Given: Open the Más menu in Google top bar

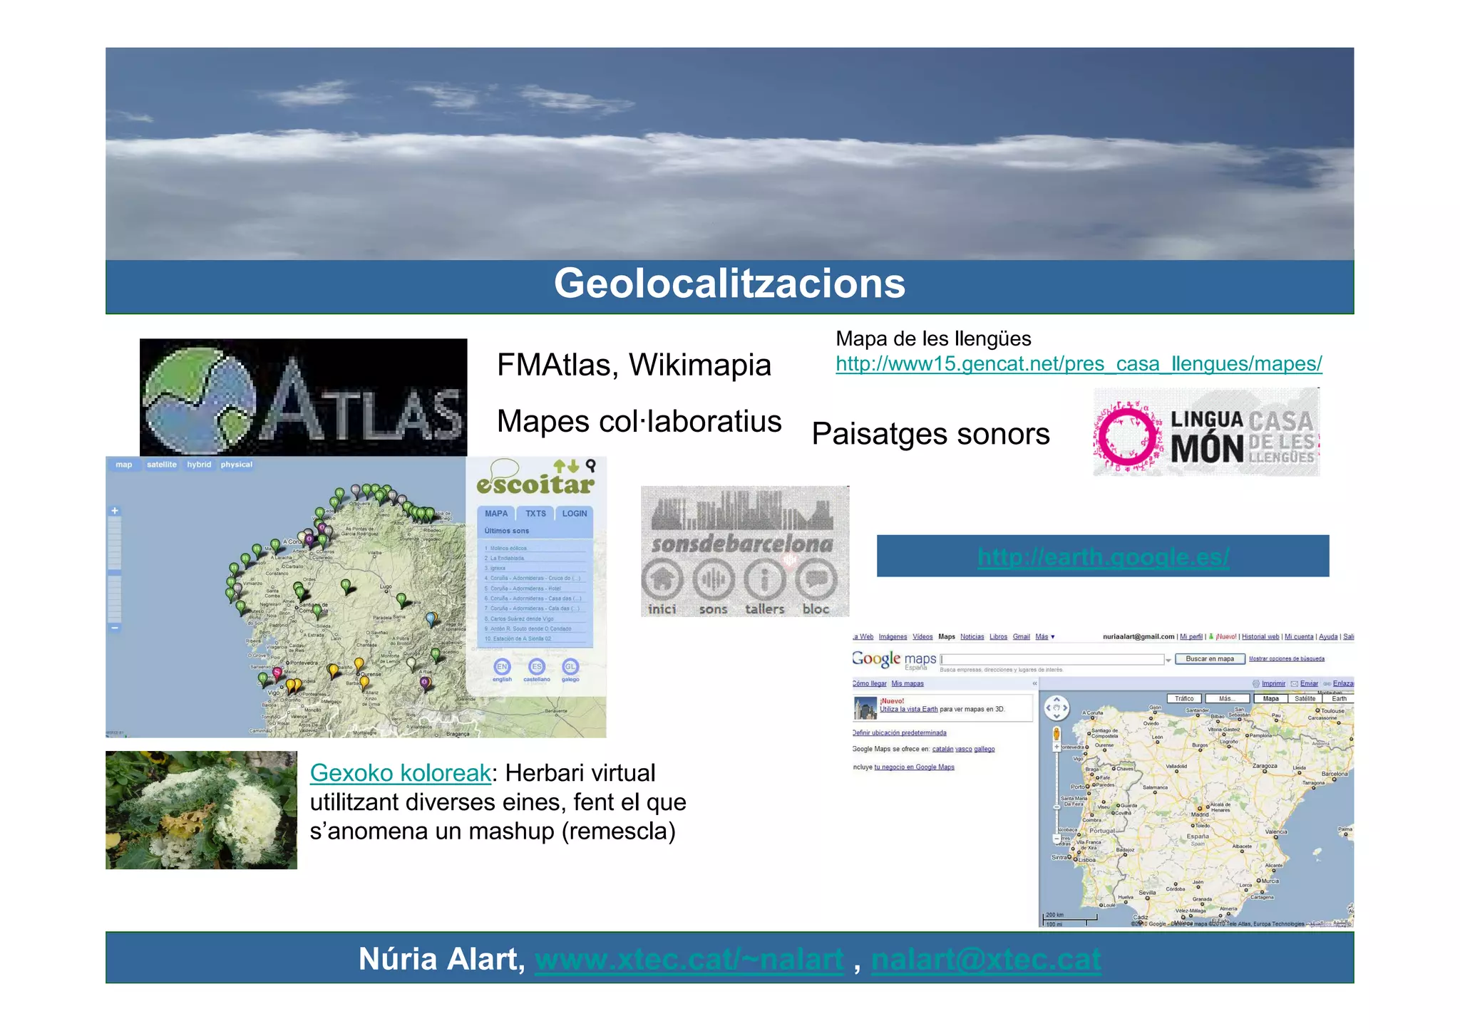Looking at the screenshot, I should coord(1044,637).
